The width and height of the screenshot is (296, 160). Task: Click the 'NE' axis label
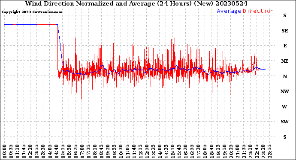pyautogui.click(x=285, y=61)
